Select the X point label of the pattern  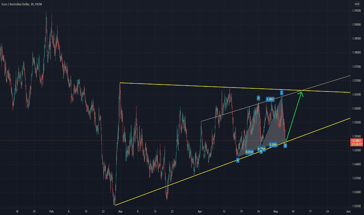[x=238, y=160]
